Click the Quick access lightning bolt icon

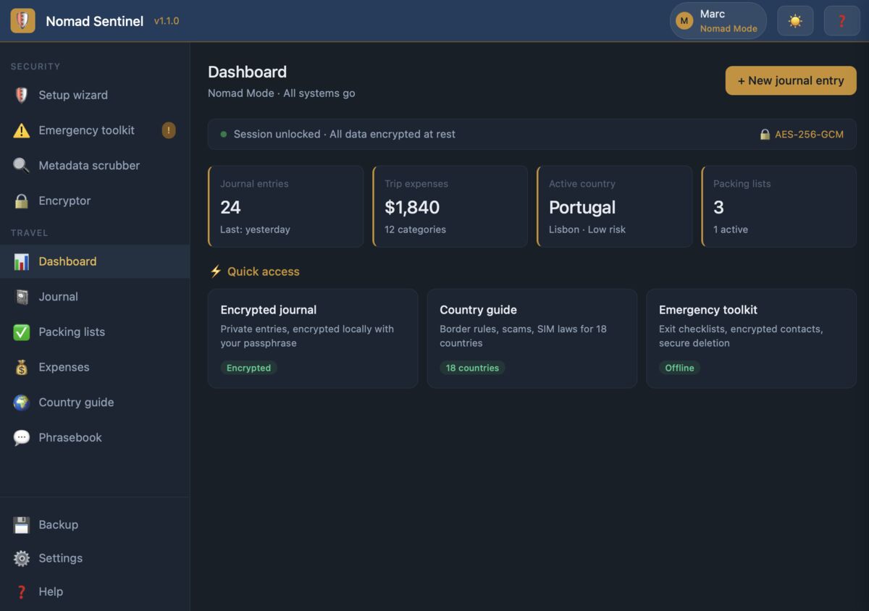215,271
